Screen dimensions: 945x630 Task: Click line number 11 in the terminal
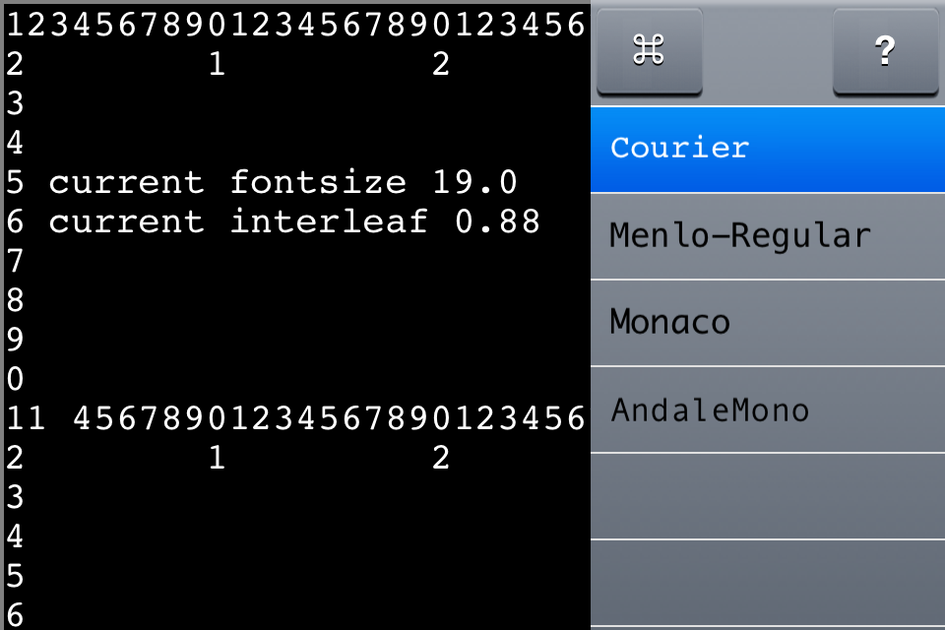pos(27,419)
